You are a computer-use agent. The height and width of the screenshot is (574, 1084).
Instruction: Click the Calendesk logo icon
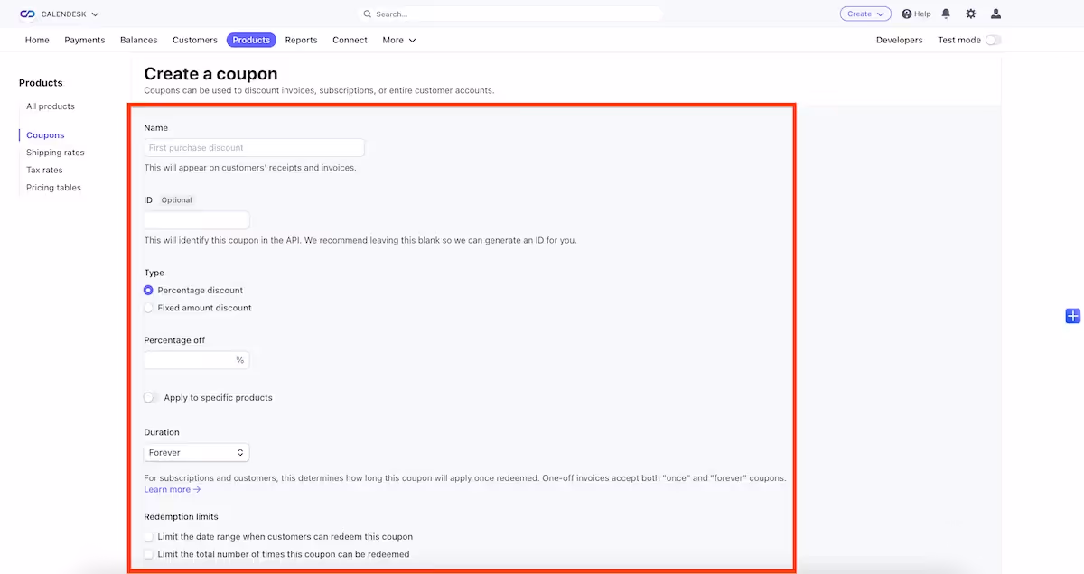pyautogui.click(x=27, y=14)
